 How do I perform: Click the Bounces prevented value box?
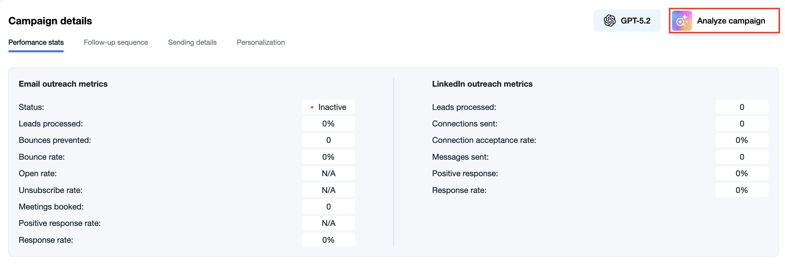click(x=328, y=140)
